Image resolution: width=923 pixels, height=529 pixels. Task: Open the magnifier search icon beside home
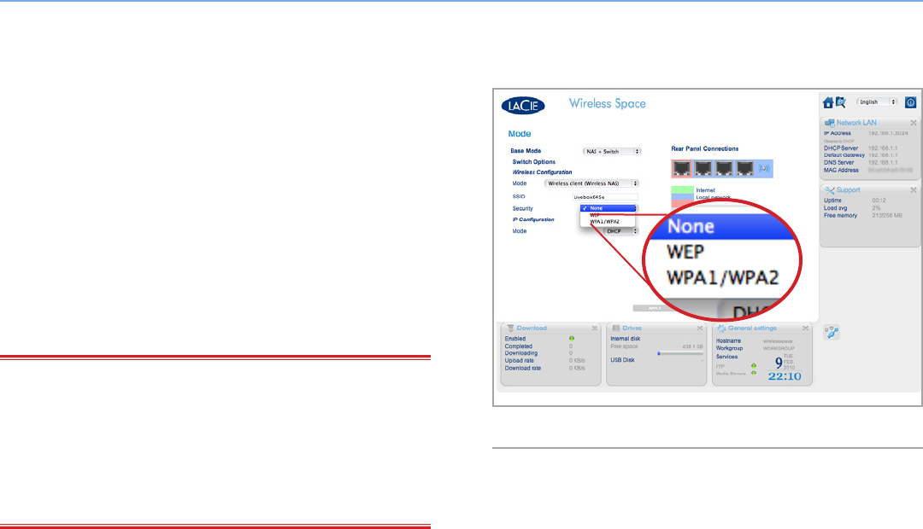[x=841, y=103]
